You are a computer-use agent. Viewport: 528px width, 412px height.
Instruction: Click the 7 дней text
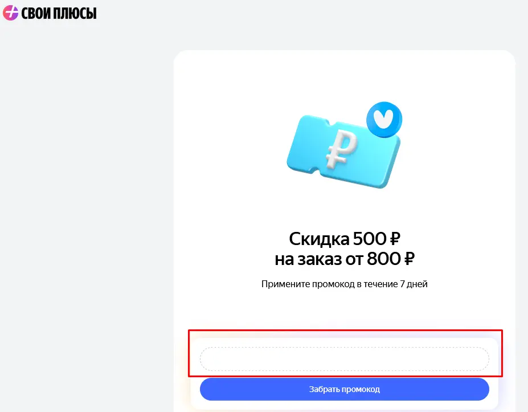(414, 284)
